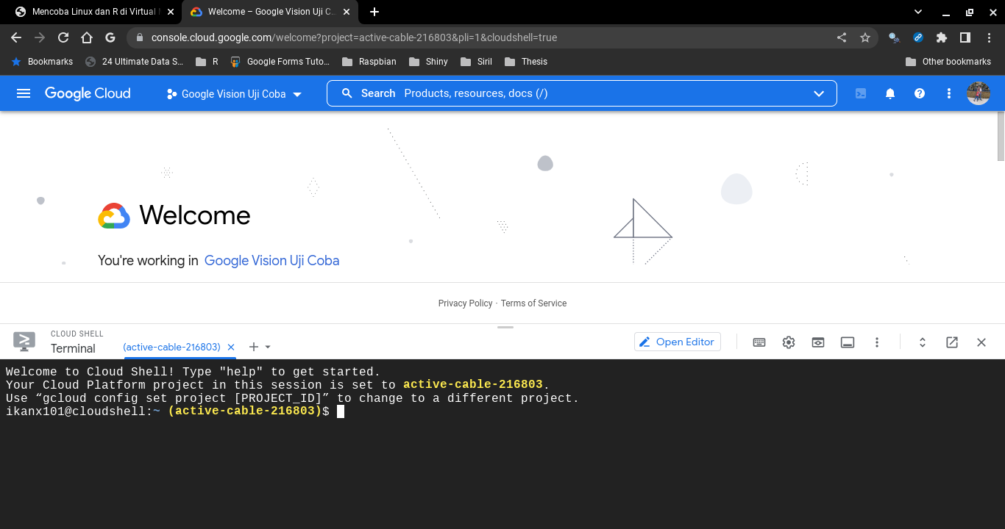Click the Google G shortcut icon
Viewport: 1005px width, 529px height.
point(110,37)
